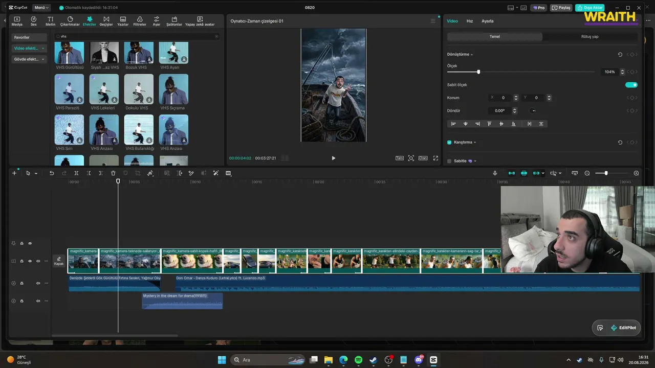Open the Favoriler effects category
The height and width of the screenshot is (368, 655).
[x=29, y=37]
